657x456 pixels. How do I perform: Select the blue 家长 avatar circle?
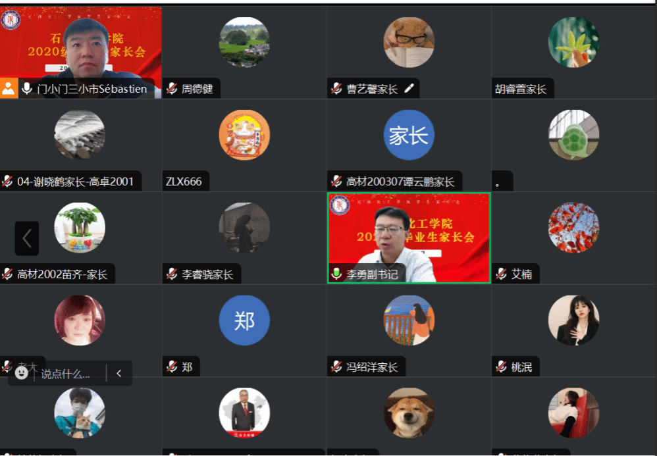pos(409,135)
